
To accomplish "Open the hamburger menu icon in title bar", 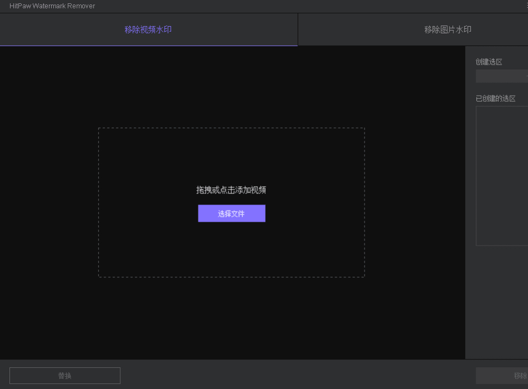I will (x=526, y=6).
